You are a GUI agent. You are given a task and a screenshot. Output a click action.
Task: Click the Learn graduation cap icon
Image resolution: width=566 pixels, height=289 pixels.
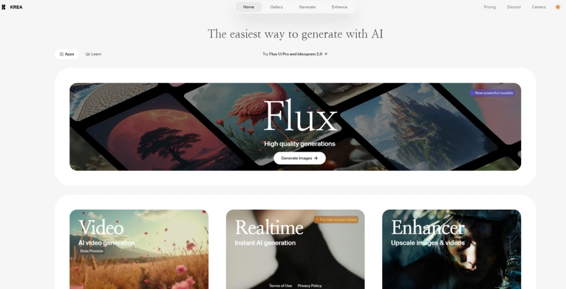click(x=87, y=54)
